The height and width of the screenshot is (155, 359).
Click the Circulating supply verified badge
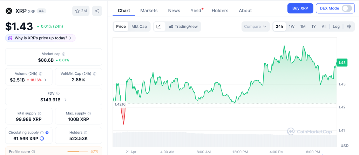(x=47, y=133)
